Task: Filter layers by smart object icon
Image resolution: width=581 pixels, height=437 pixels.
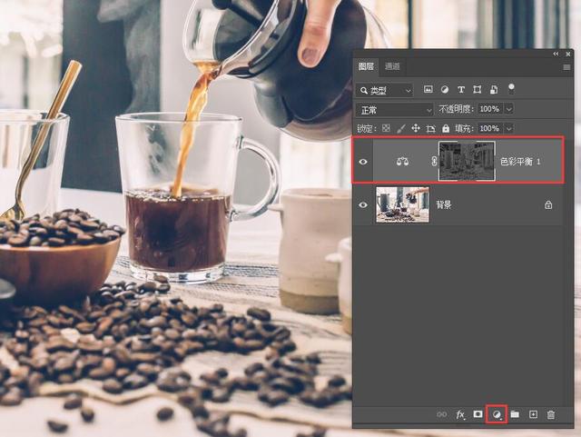Action: [x=494, y=89]
